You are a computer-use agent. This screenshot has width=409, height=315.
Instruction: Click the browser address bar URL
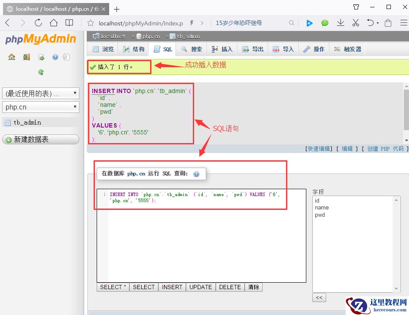click(x=141, y=23)
